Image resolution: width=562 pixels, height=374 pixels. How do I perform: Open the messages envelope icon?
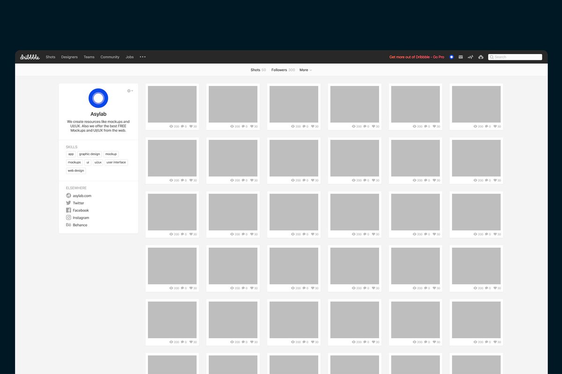pos(461,57)
